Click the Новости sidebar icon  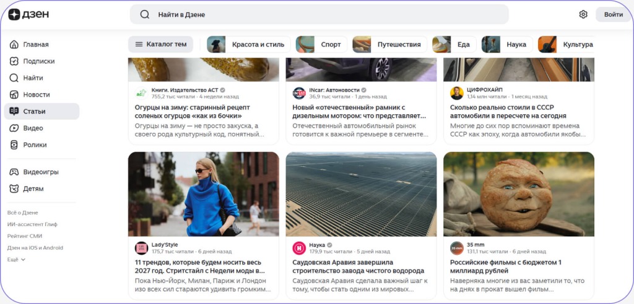(x=14, y=95)
